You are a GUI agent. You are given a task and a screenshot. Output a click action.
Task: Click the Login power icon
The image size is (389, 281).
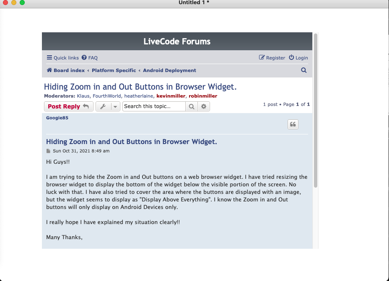coord(291,57)
